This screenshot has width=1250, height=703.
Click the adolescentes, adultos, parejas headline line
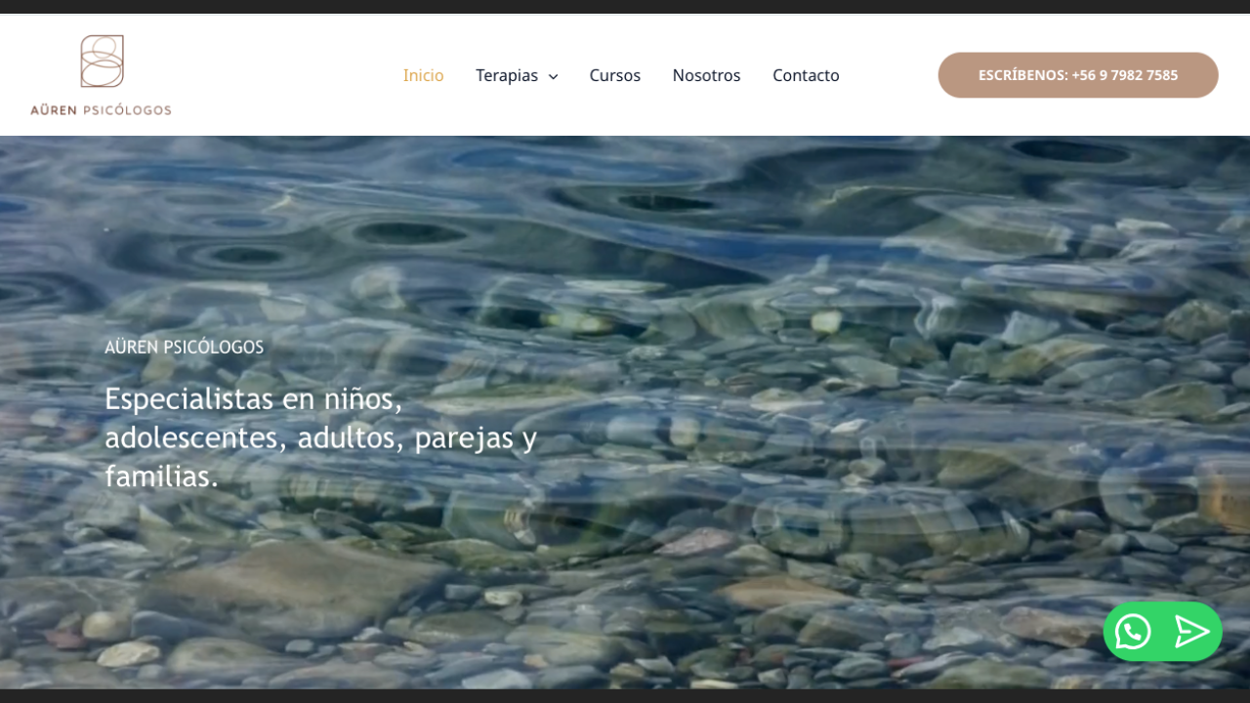320,438
